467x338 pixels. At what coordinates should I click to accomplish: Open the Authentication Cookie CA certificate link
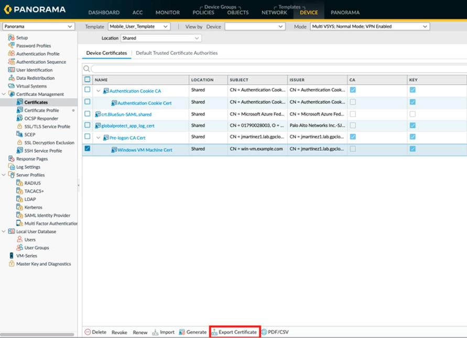[x=135, y=91]
